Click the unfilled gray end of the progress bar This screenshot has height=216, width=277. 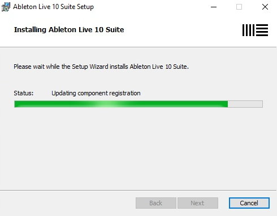click(245, 104)
